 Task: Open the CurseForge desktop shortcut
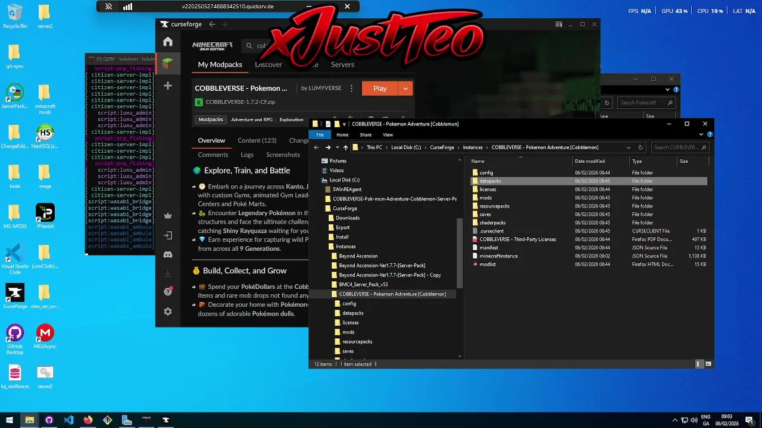[x=15, y=297]
